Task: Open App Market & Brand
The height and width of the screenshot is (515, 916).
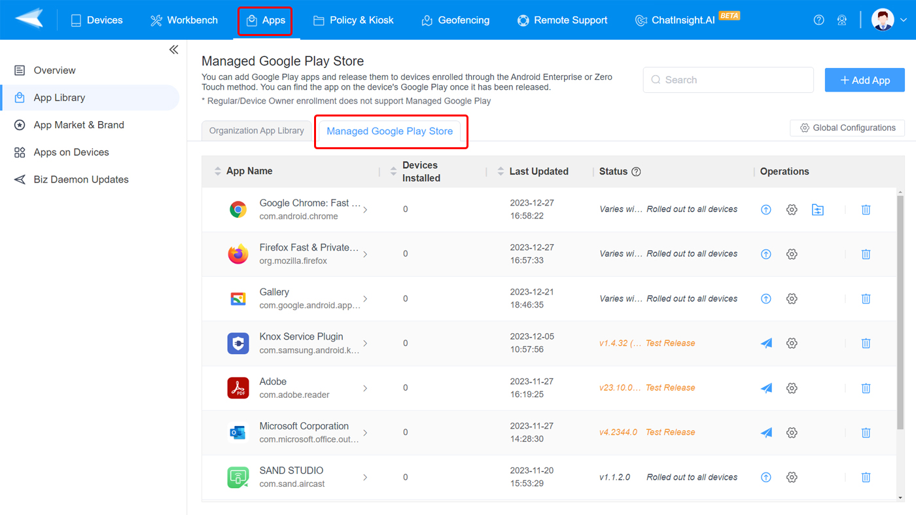Action: (90, 125)
